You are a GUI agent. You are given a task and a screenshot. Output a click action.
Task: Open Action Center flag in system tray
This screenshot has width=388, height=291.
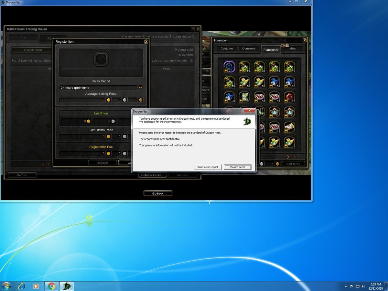click(352, 286)
